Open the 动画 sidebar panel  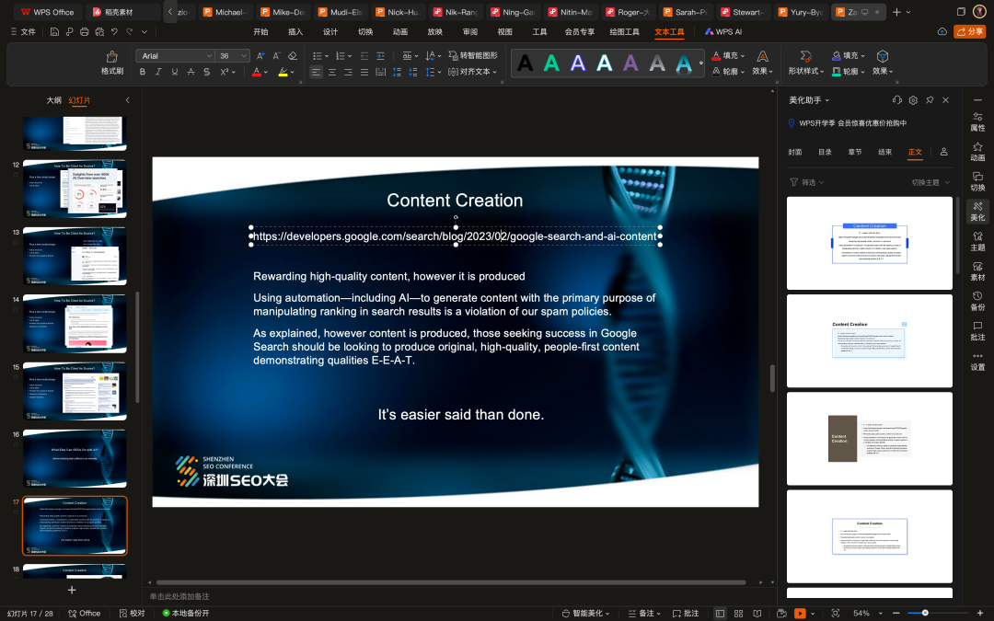click(x=977, y=152)
